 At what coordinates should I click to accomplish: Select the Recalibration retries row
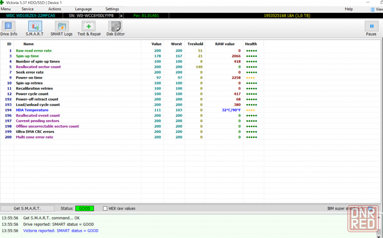(132, 89)
